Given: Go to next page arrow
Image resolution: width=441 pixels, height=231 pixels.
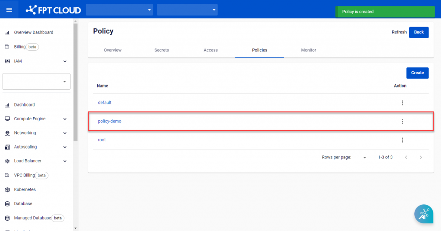Looking at the screenshot, I should [x=421, y=158].
